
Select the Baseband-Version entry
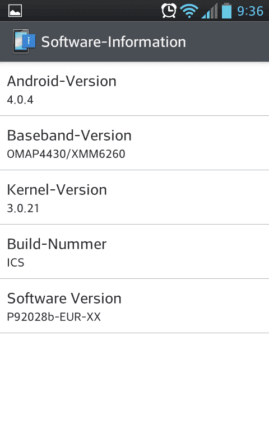134,143
